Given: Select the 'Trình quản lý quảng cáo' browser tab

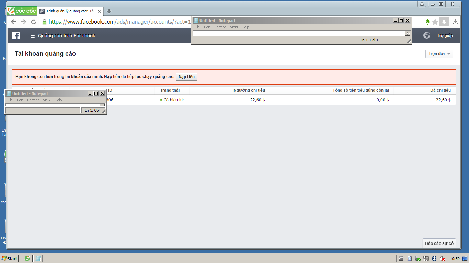Looking at the screenshot, I should [70, 11].
